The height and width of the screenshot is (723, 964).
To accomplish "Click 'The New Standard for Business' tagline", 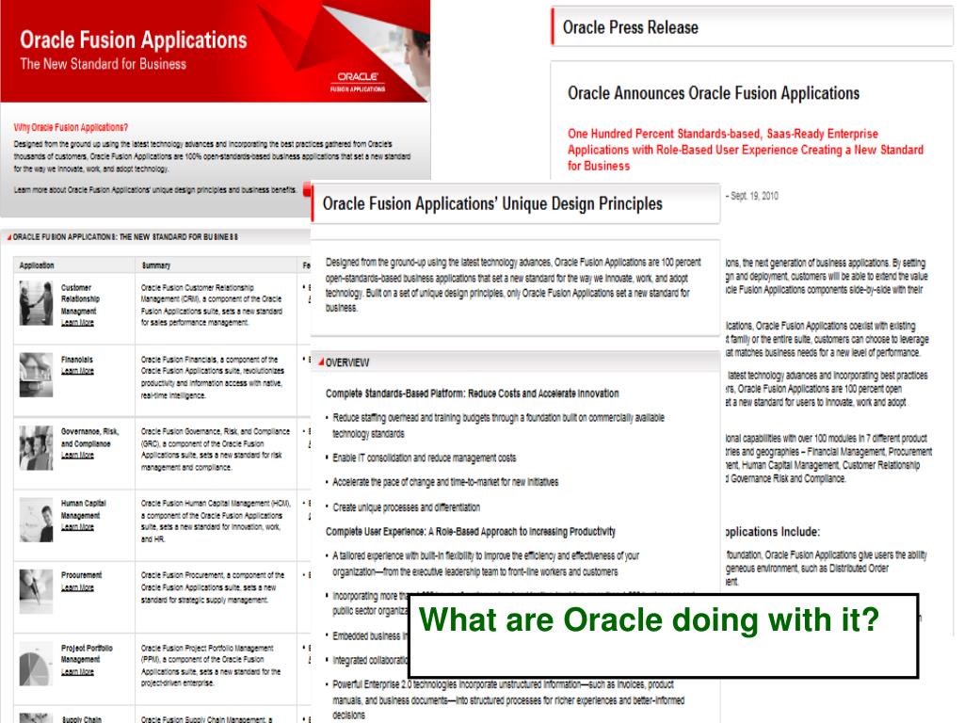I will [103, 64].
